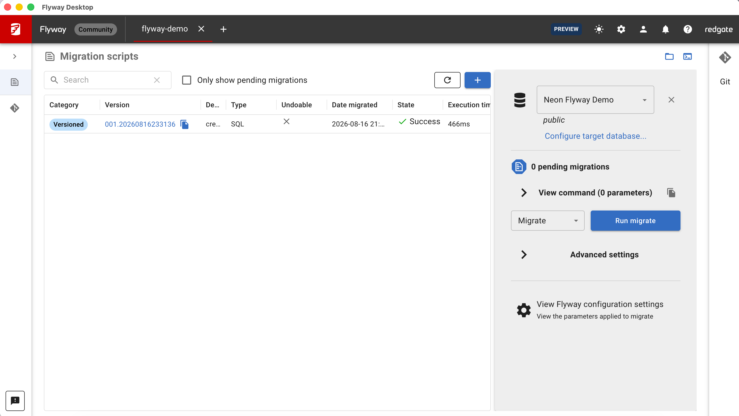The height and width of the screenshot is (416, 739).
Task: Clear the search field X icon
Action: (x=157, y=80)
